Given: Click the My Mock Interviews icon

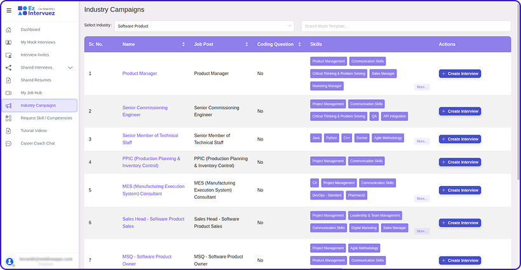Looking at the screenshot, I should [x=8, y=43].
